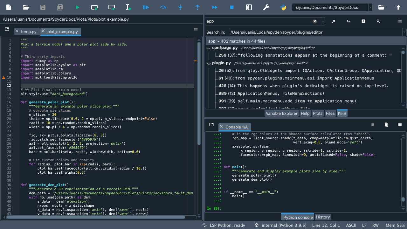Open Preferences with the wrench icon
Screen dimensions: 407x229
click(266, 7)
